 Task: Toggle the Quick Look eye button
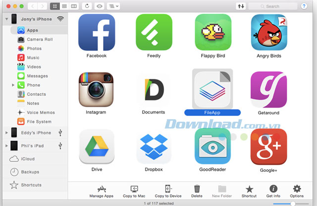point(99,6)
